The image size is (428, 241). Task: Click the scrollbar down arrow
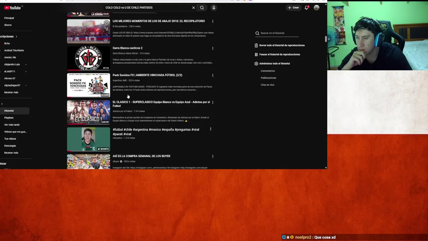[x=326, y=168]
